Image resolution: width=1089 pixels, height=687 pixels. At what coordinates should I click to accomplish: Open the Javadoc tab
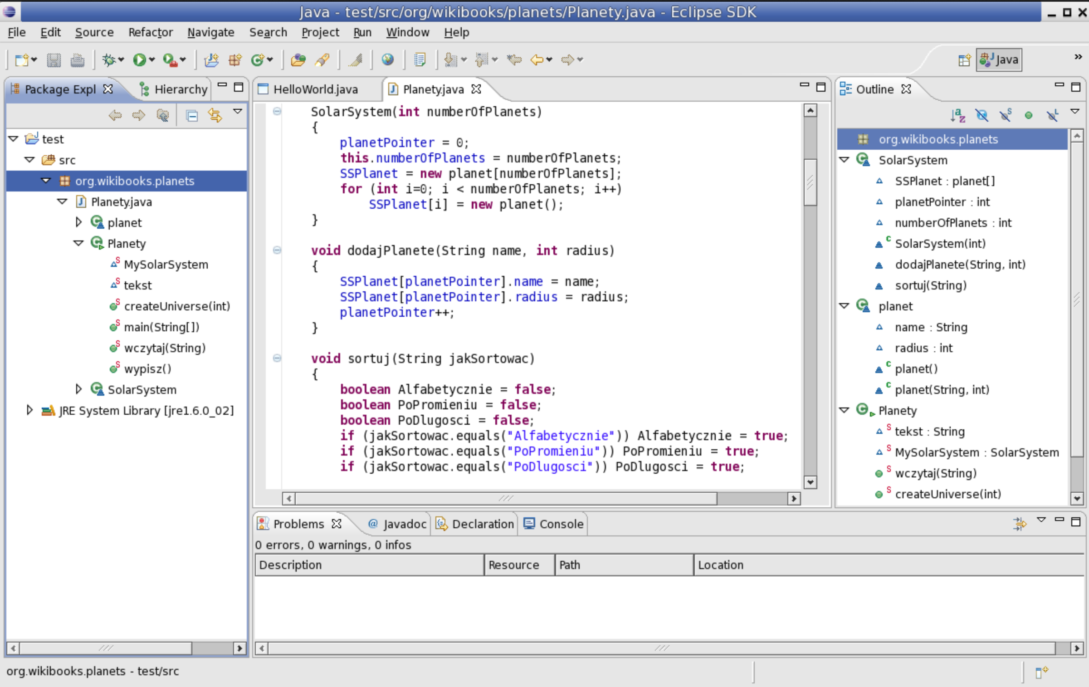tap(397, 524)
